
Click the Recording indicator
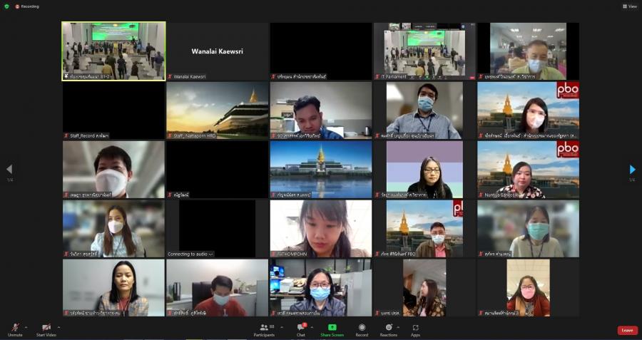(x=27, y=6)
